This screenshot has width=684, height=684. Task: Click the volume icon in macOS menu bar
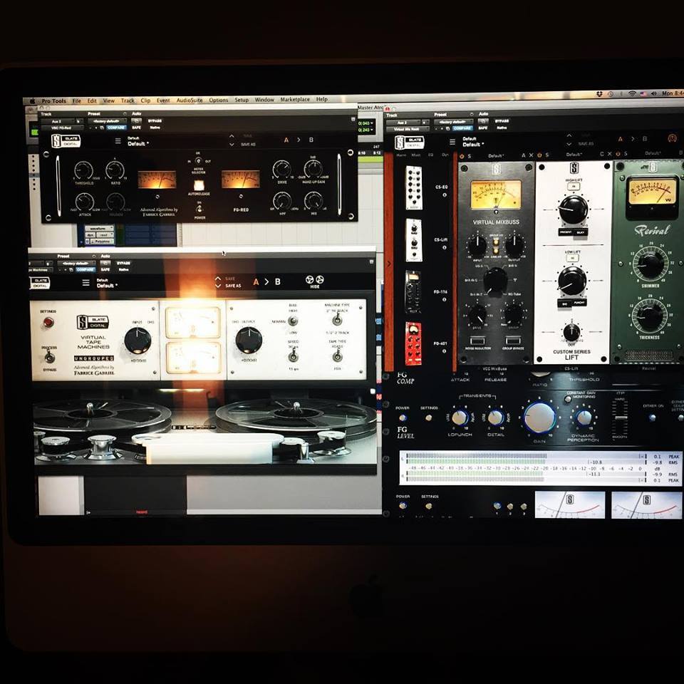coord(653,93)
